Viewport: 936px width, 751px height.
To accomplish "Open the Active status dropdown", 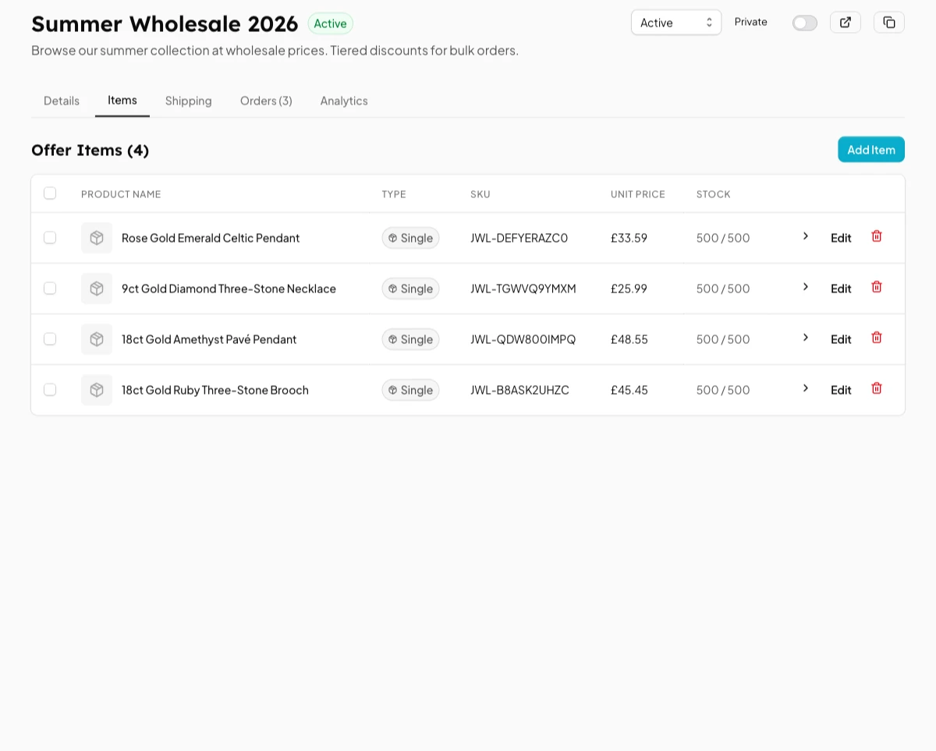I will 675,23.
